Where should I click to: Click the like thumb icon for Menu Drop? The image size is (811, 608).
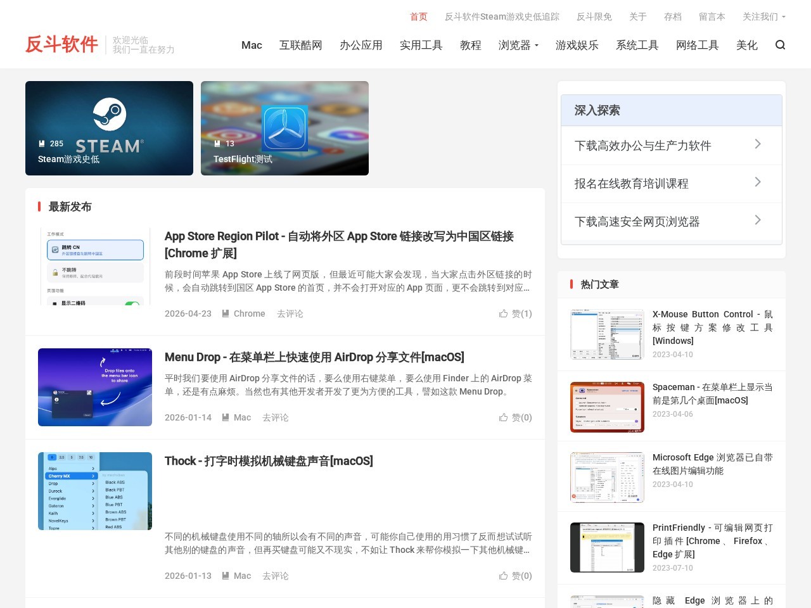503,417
